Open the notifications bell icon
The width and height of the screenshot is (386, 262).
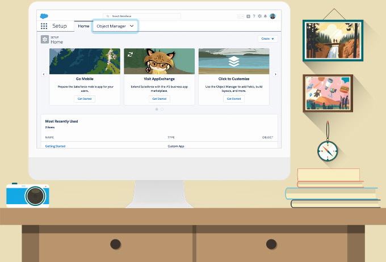pos(266,16)
